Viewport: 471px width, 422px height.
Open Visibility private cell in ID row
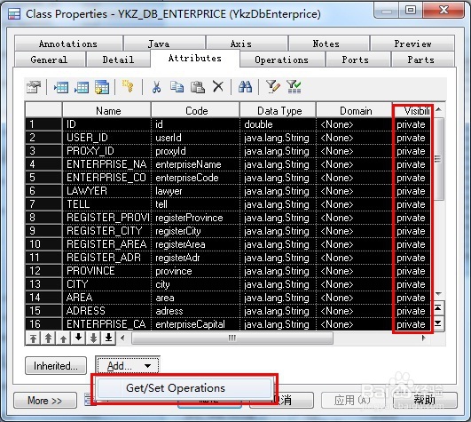(412, 124)
